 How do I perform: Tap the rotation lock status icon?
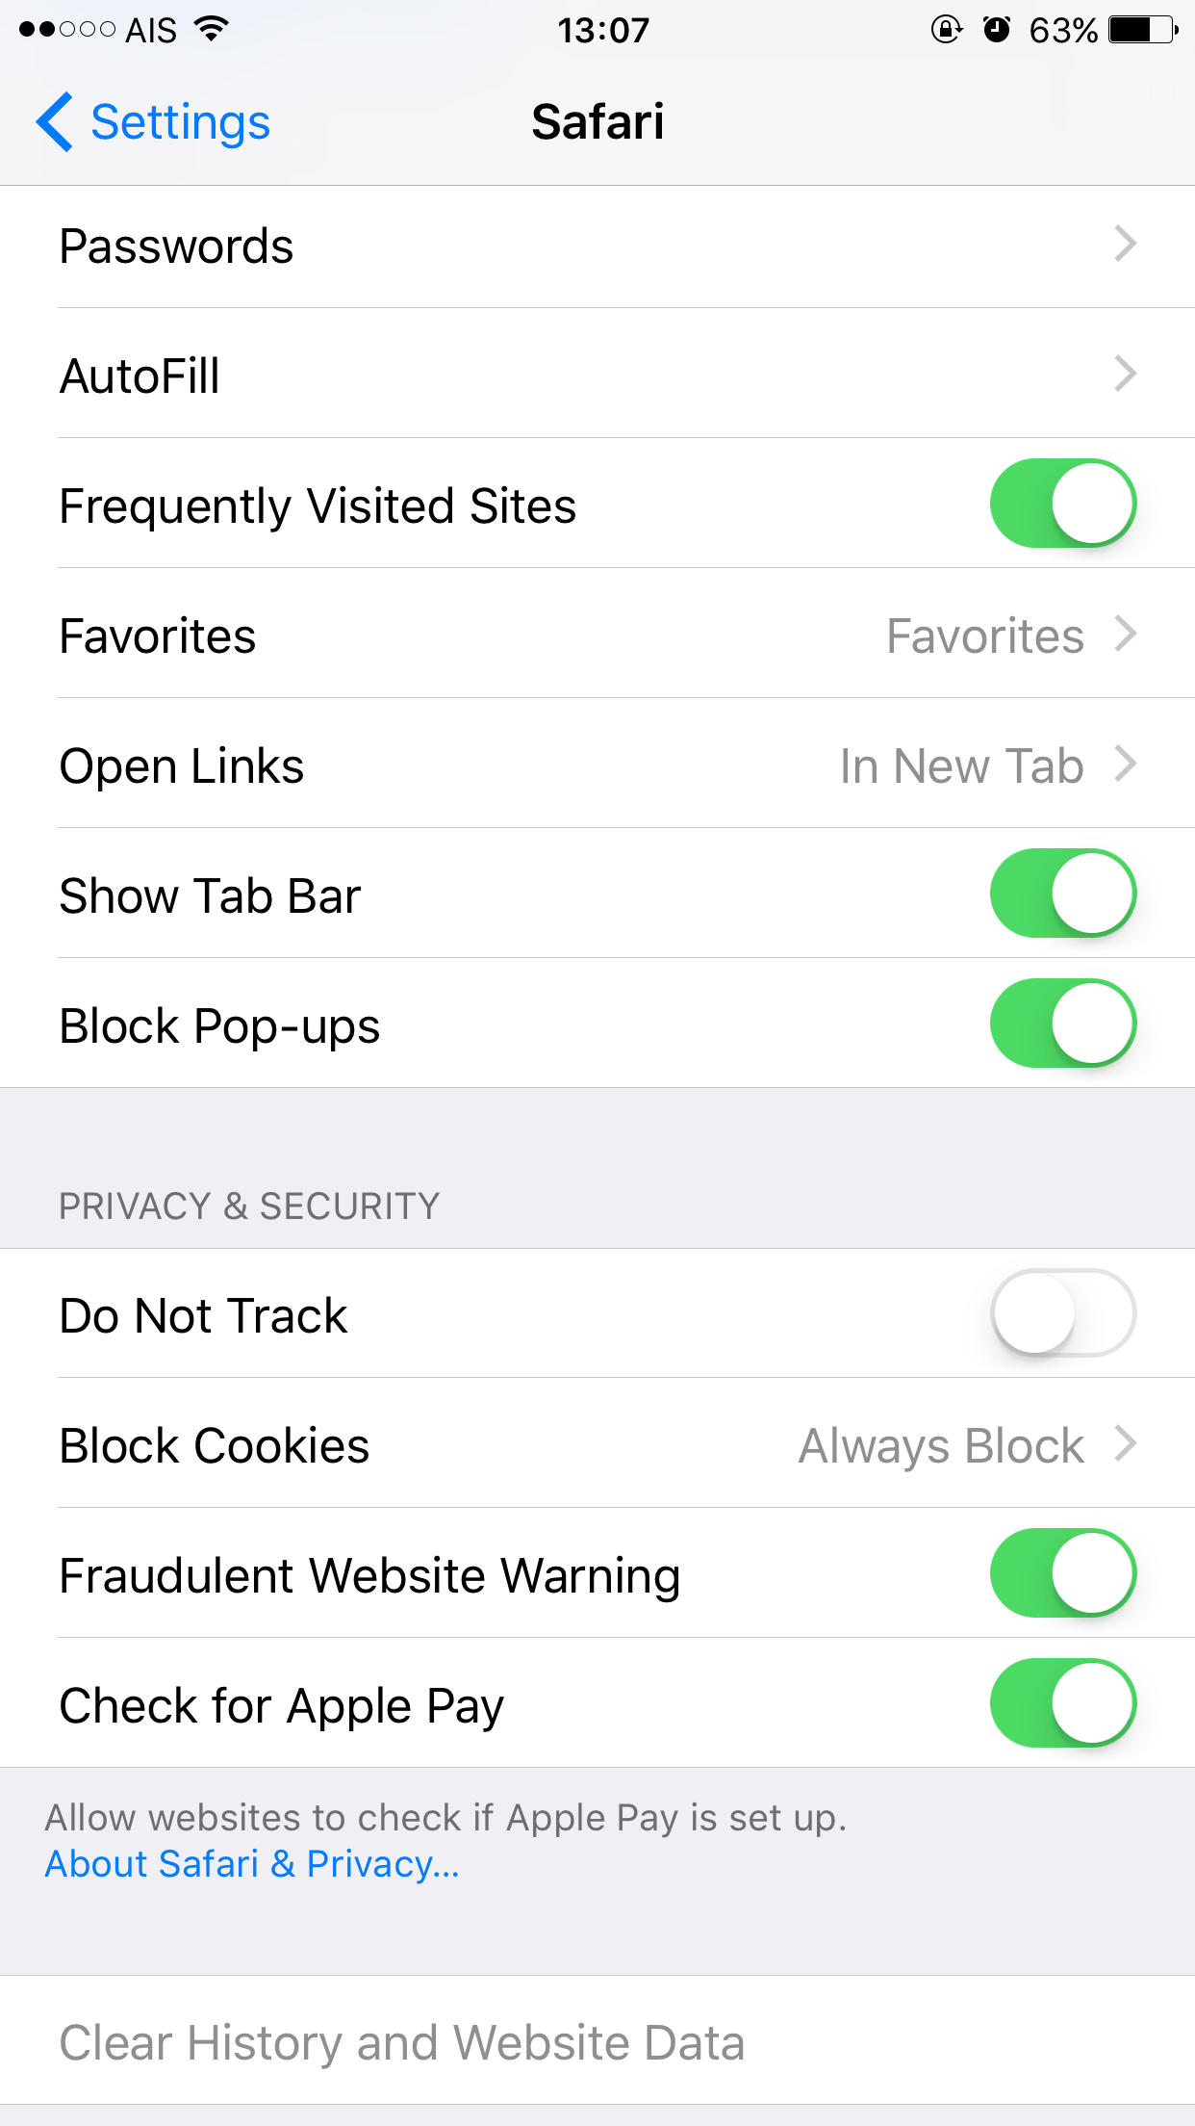point(947,30)
